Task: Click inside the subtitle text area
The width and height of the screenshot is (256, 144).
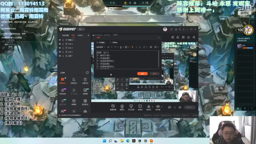Action: point(127,60)
